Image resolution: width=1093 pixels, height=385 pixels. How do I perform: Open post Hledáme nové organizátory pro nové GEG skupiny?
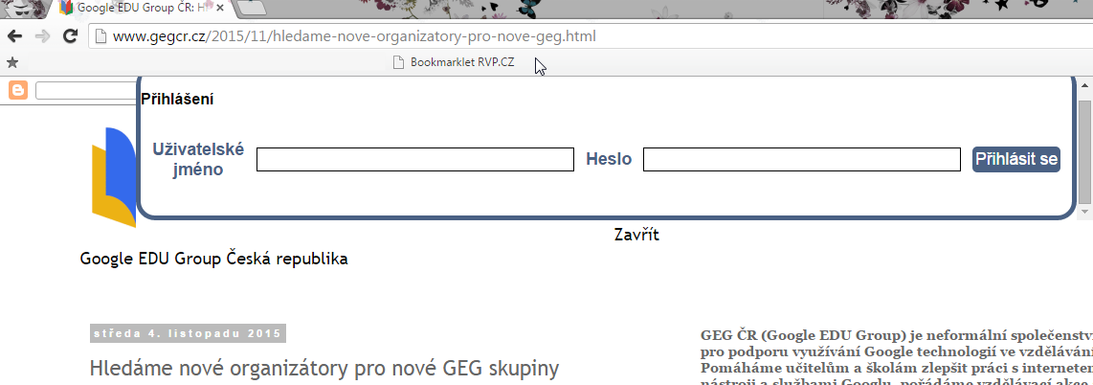324,369
